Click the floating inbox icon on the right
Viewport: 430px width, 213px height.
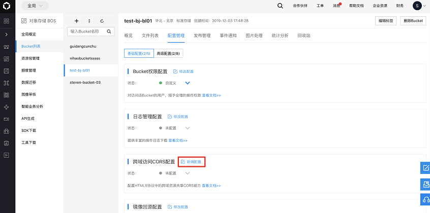click(426, 184)
